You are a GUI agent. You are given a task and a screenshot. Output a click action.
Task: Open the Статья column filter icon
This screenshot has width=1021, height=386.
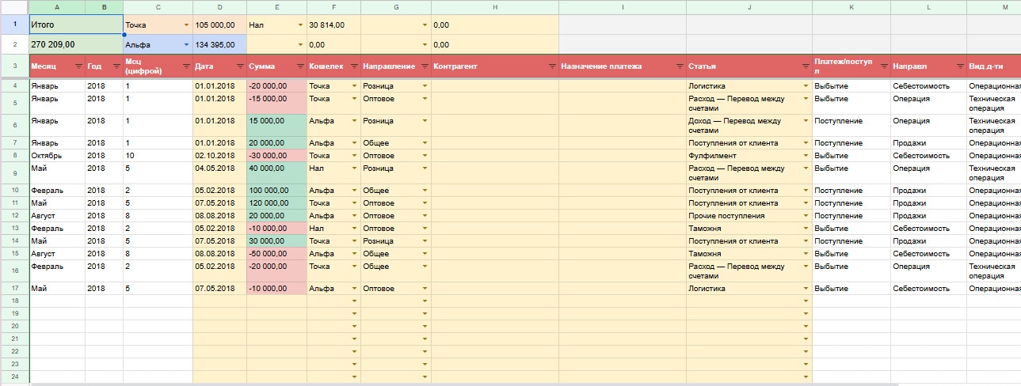[805, 66]
